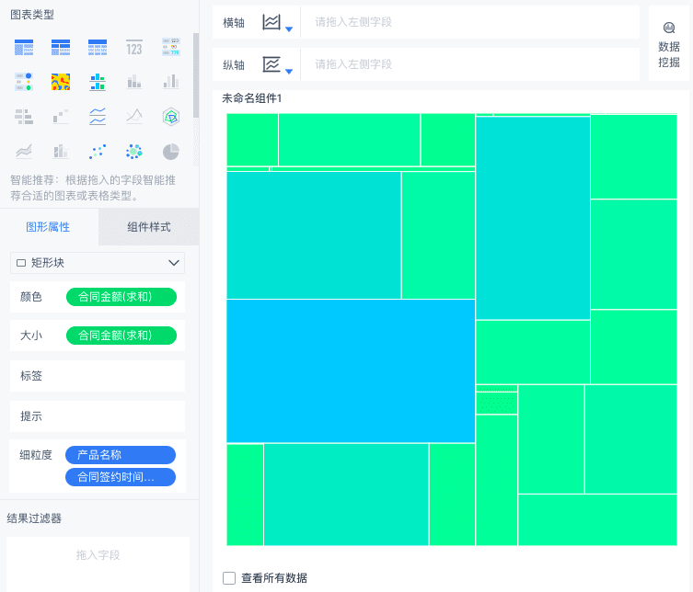The width and height of the screenshot is (693, 592).
Task: Click the 合同金额(求和) field in 大小 row
Action: [121, 336]
